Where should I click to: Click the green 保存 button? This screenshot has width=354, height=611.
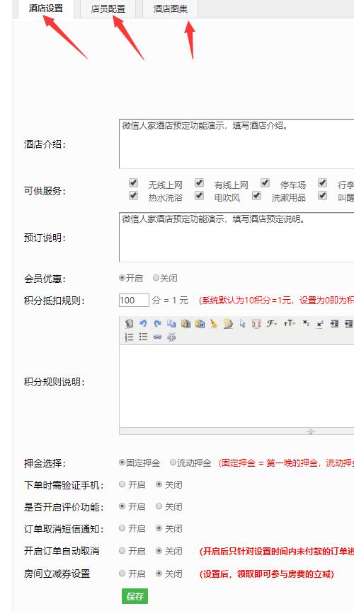(135, 596)
